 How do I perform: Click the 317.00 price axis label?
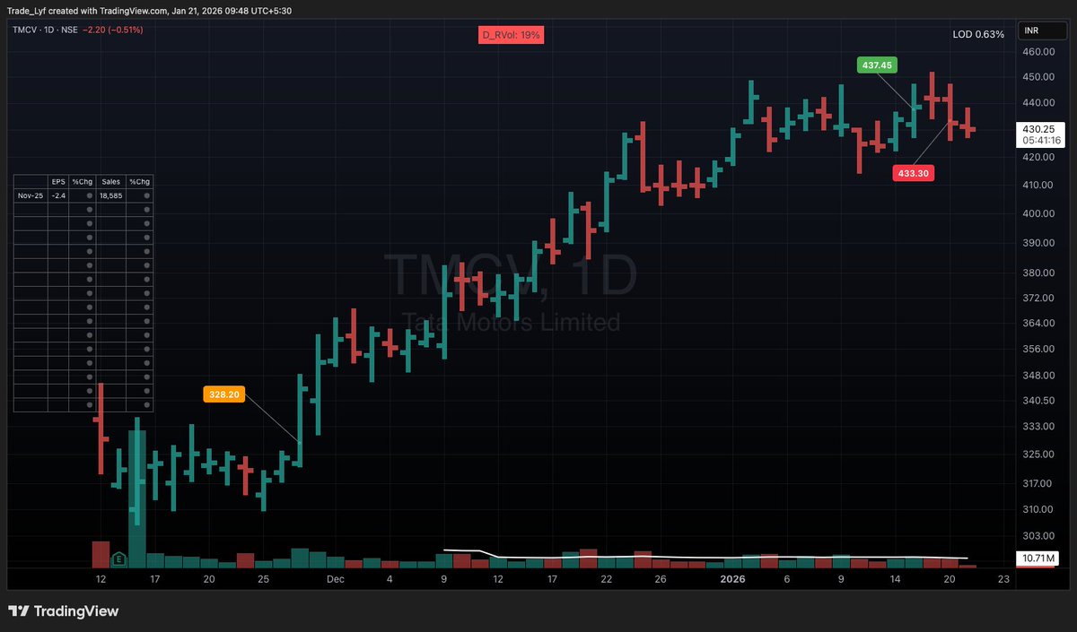pos(1038,484)
